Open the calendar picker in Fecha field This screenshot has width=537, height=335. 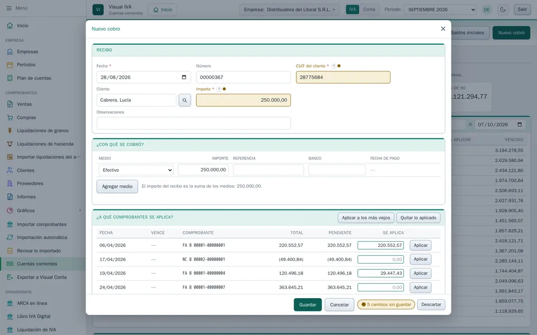(x=184, y=77)
